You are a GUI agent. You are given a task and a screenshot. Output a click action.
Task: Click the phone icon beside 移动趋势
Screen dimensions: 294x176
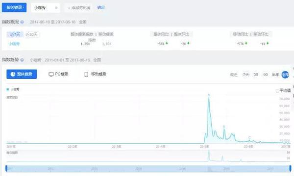coord(86,74)
